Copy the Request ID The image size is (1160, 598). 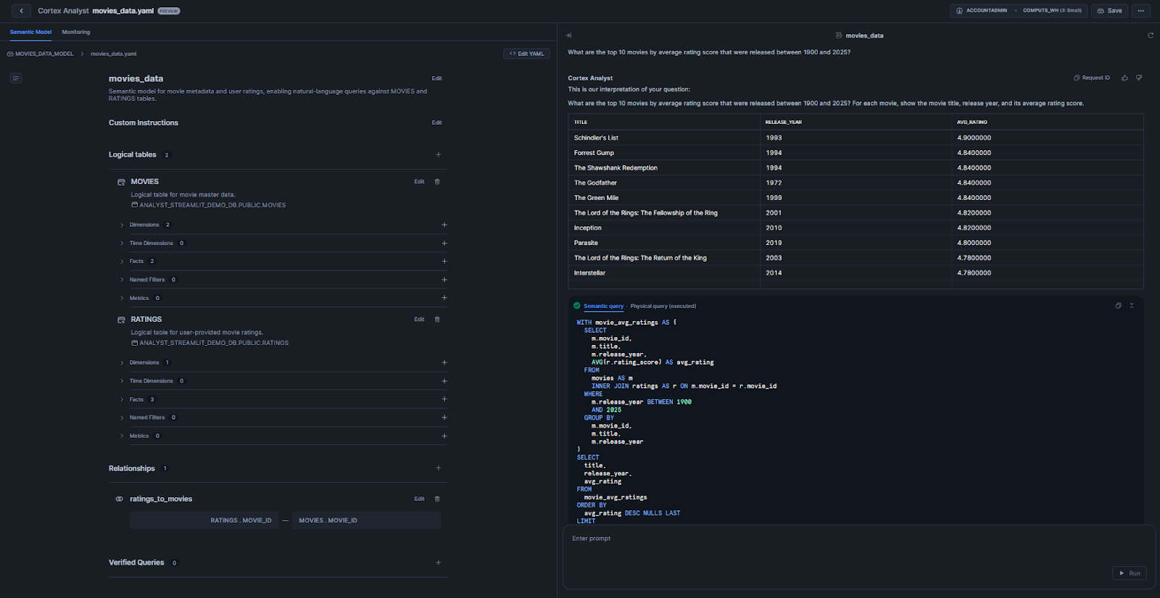coord(1092,78)
